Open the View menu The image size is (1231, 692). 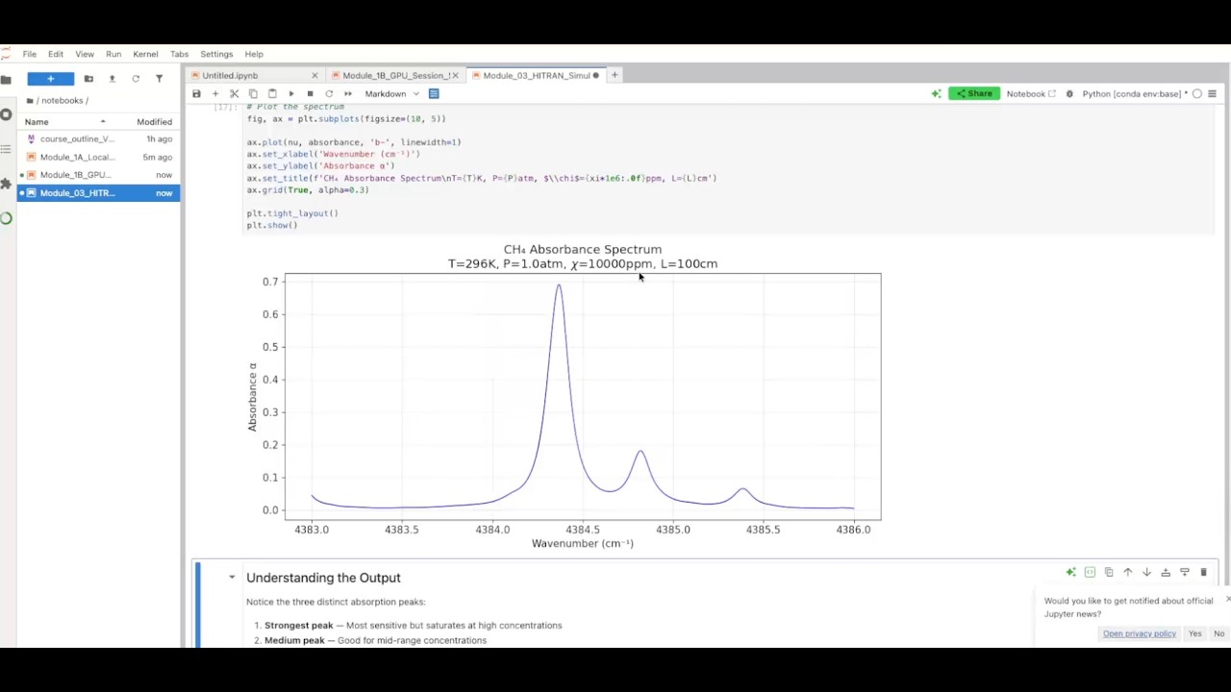point(85,54)
